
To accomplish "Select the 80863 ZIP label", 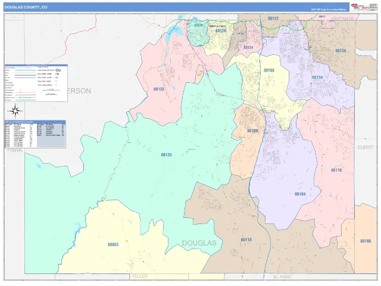I will point(113,244).
